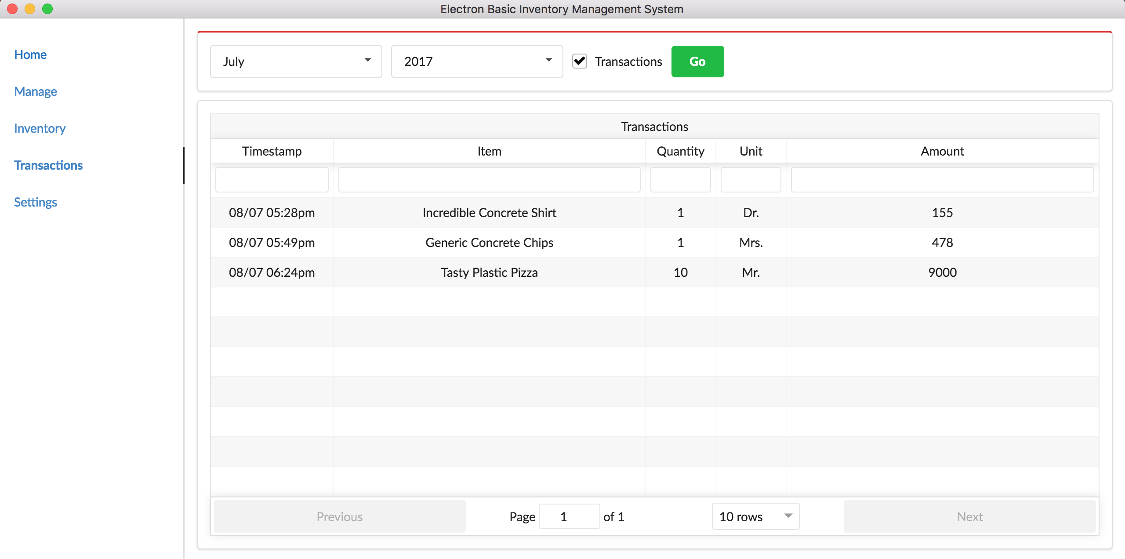Focus the Timestamp filter input

click(272, 180)
